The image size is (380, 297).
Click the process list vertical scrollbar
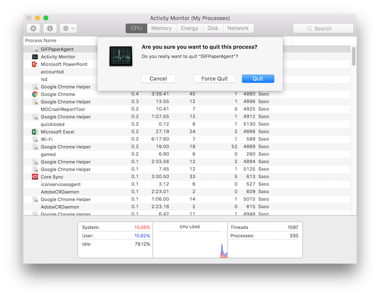click(x=353, y=56)
